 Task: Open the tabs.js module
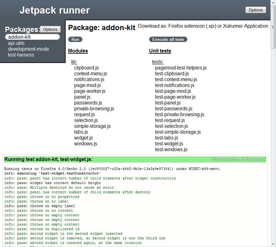click(81, 132)
